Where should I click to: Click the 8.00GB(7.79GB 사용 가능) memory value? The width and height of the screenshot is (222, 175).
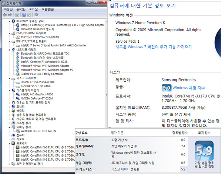click(184, 108)
